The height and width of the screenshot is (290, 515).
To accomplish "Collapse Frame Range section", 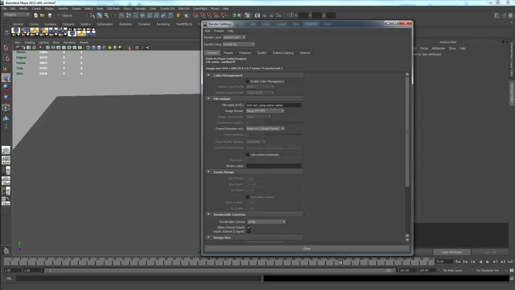I will point(208,172).
